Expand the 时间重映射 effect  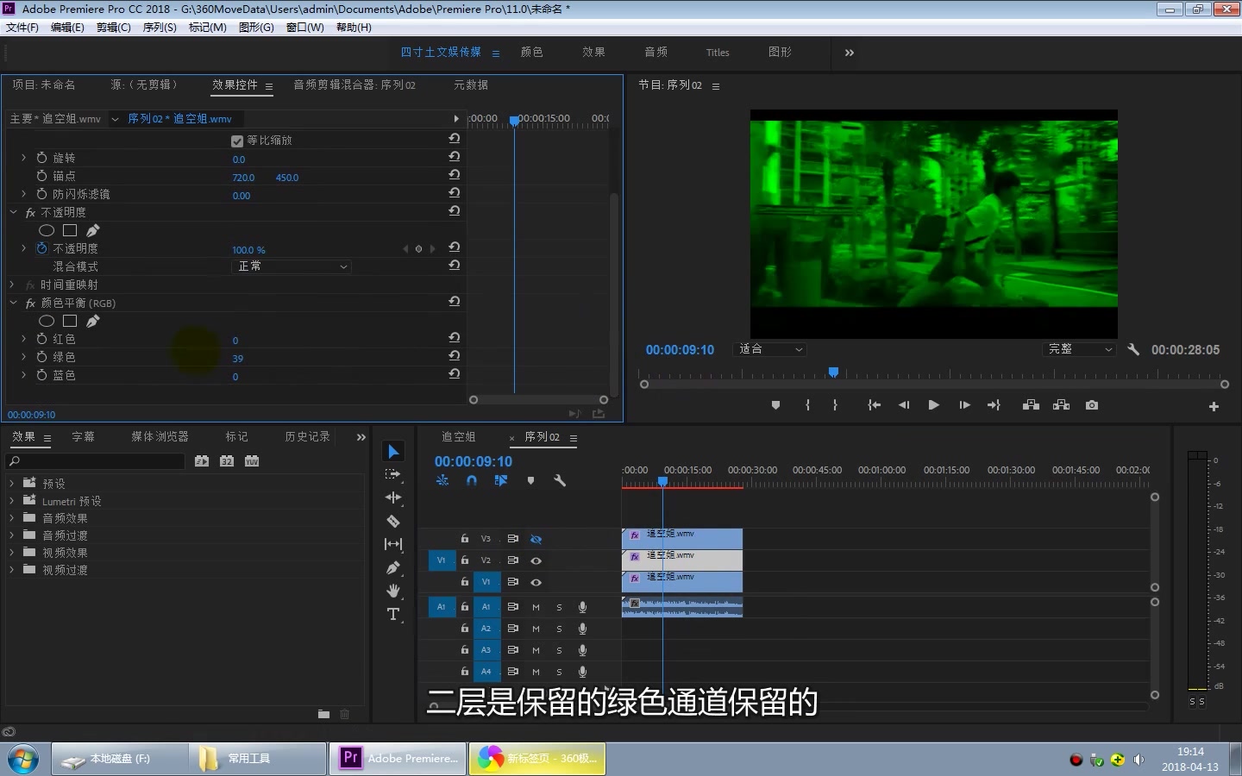click(12, 285)
